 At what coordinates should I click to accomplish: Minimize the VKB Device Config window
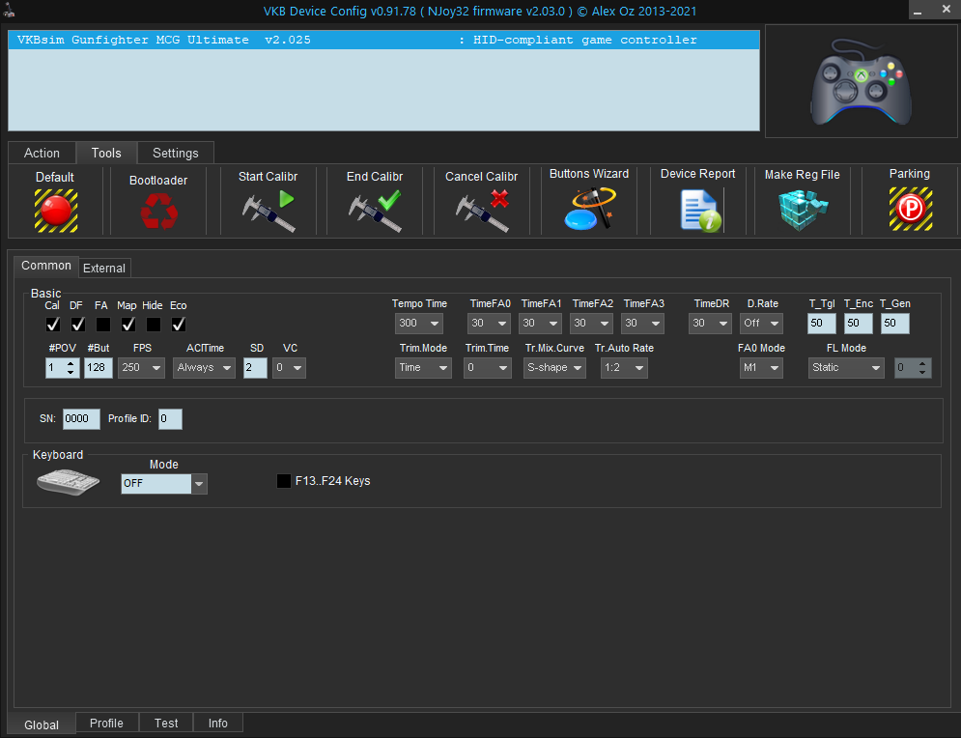pos(918,11)
